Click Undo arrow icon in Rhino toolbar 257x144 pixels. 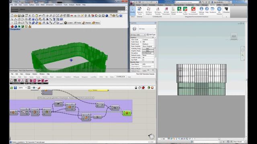click(40, 16)
